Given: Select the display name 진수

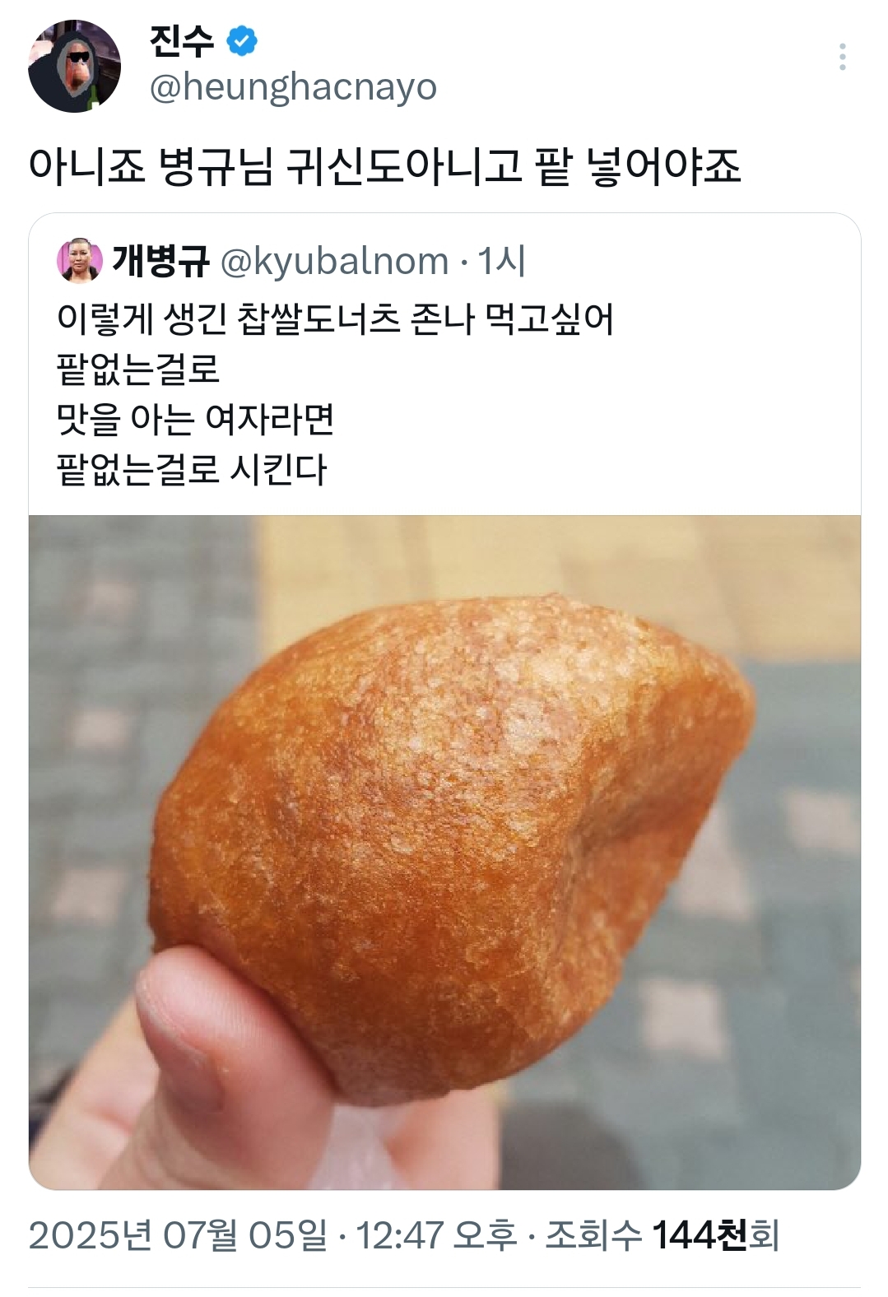Looking at the screenshot, I should point(182,40).
